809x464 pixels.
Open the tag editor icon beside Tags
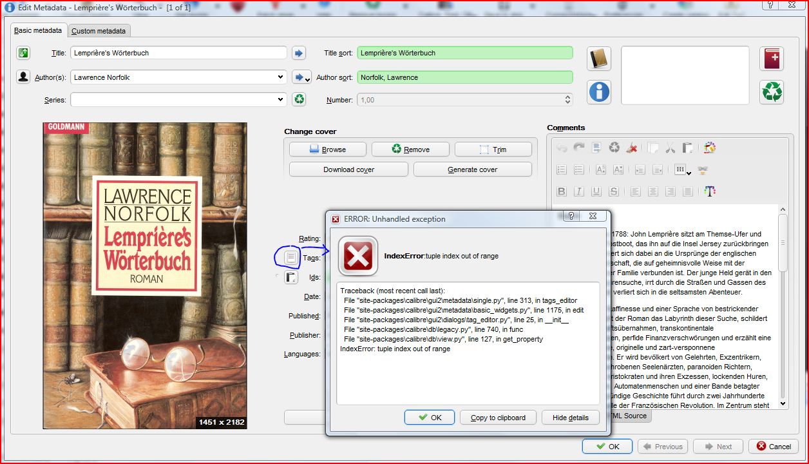click(x=291, y=258)
